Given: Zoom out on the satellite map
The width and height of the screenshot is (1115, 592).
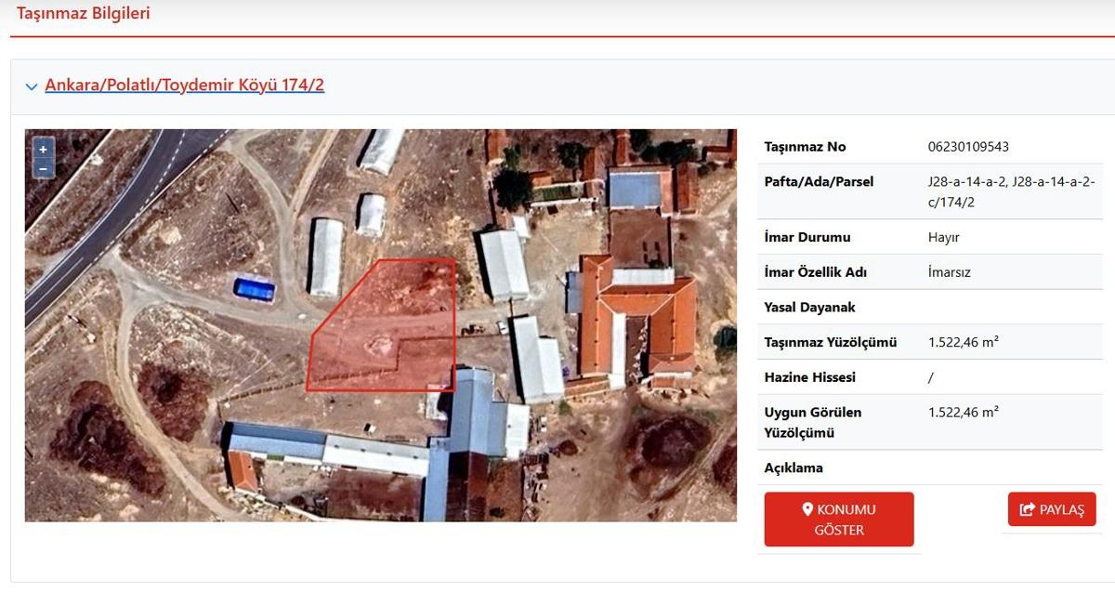Looking at the screenshot, I should 43,169.
